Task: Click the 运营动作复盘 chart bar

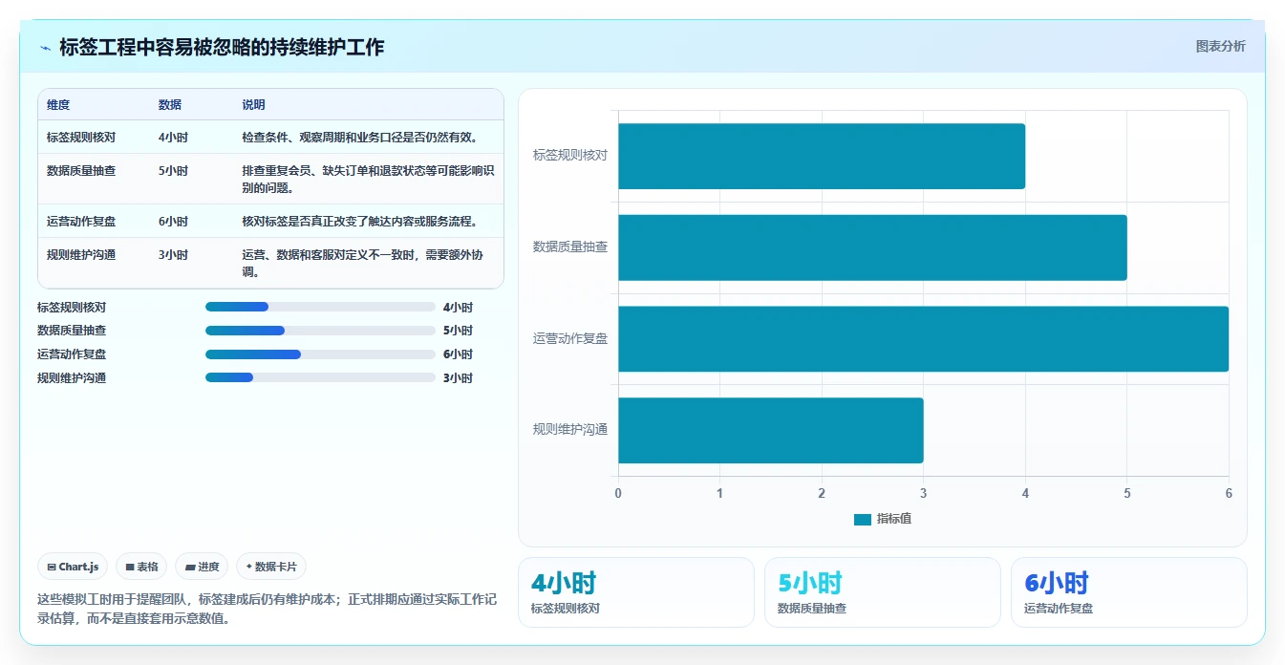Action: (x=923, y=339)
